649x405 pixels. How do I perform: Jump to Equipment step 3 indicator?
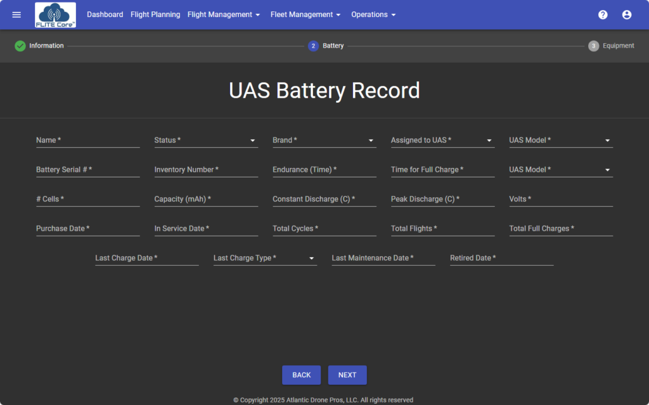(x=593, y=46)
